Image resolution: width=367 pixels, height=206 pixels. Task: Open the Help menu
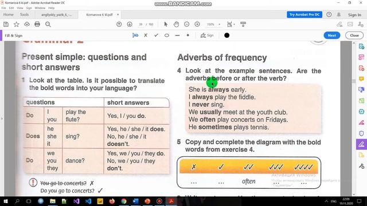[x=51, y=8]
